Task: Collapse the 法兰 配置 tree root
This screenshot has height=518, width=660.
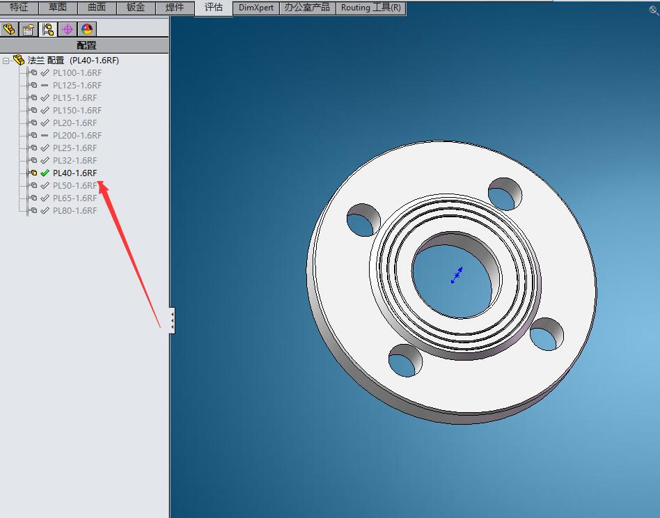Action: tap(6, 61)
